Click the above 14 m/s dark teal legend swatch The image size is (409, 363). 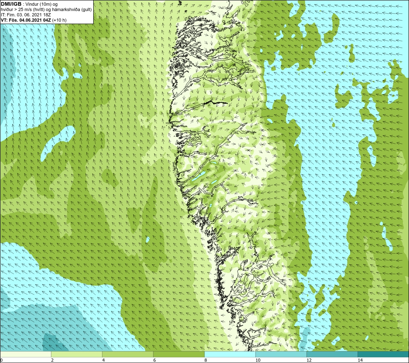(x=384, y=354)
